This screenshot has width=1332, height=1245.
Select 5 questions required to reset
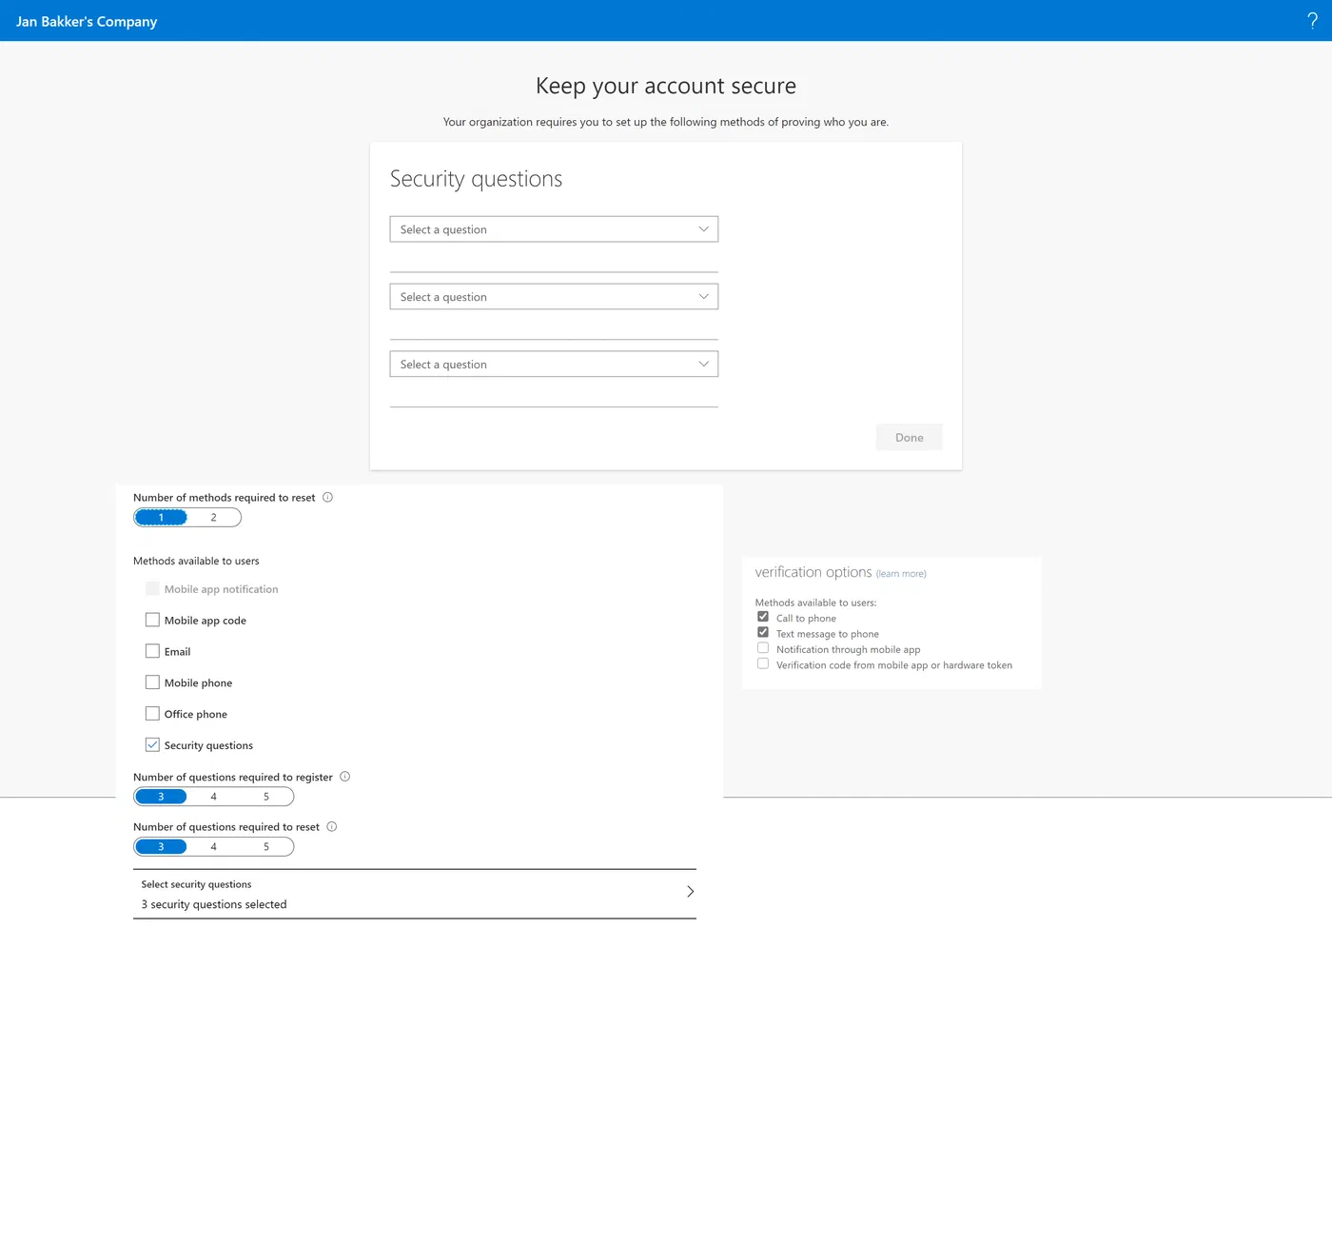(266, 847)
